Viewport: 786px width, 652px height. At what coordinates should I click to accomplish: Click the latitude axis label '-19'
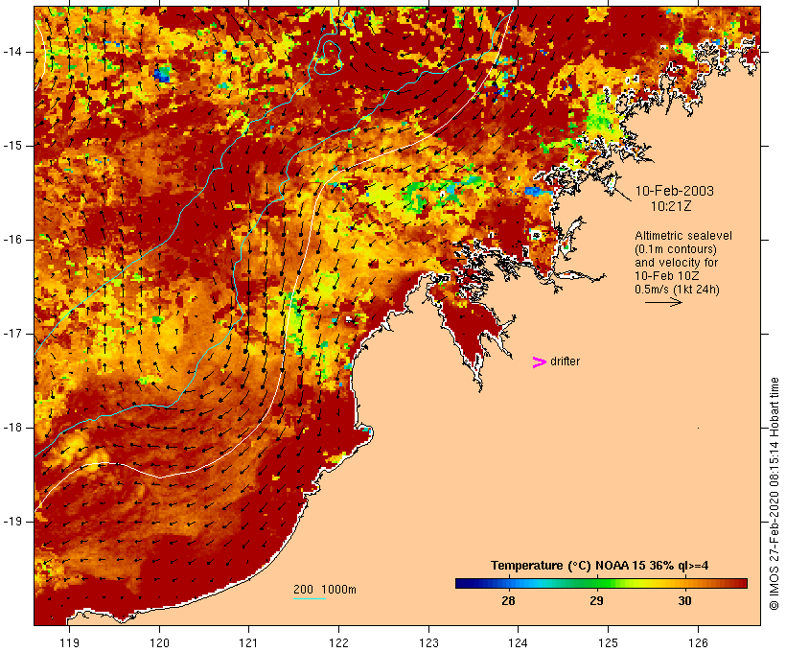12,522
